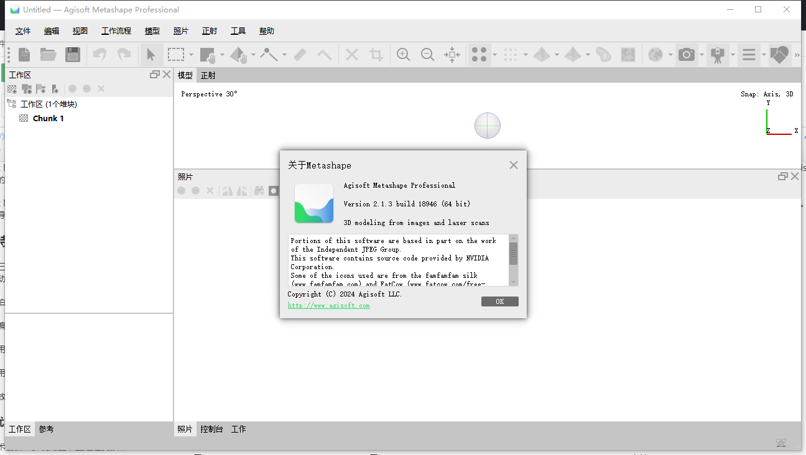
Task: Show tiled model icon
Action: pos(573,55)
